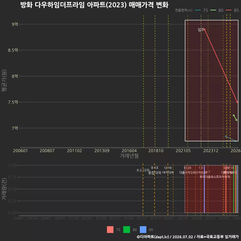
Task: Click the 거래량(건) axis title
Action: (4, 189)
